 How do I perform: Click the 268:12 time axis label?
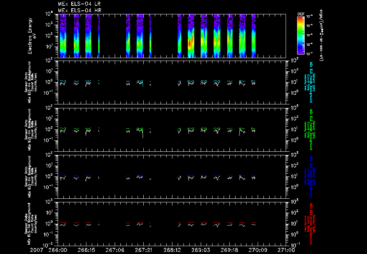pos(172,250)
